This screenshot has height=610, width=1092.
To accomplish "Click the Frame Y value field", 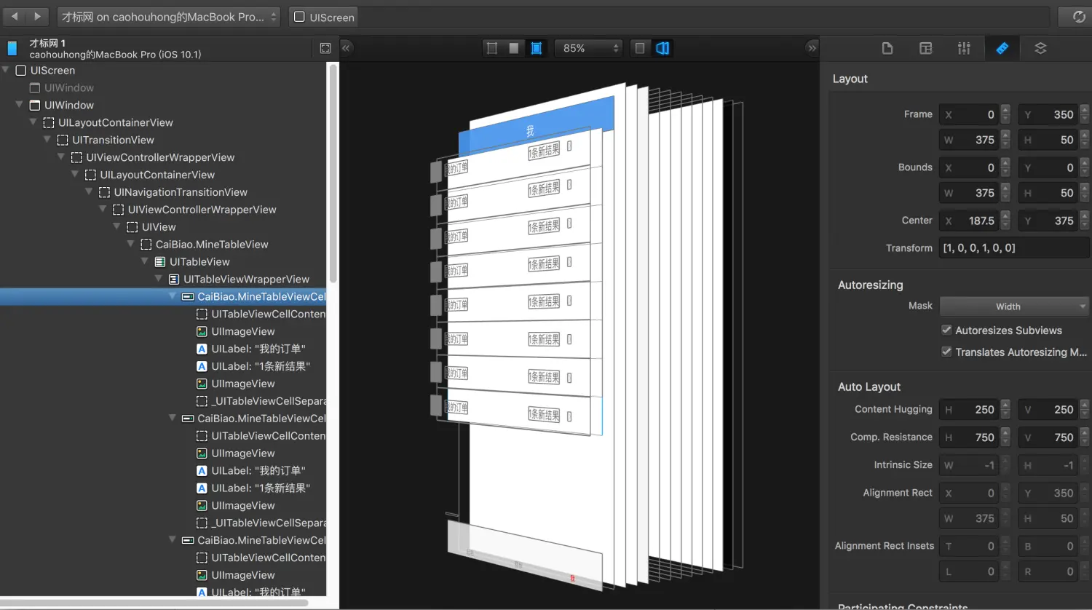I will [x=1048, y=114].
